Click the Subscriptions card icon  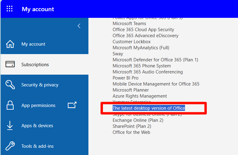10,64
